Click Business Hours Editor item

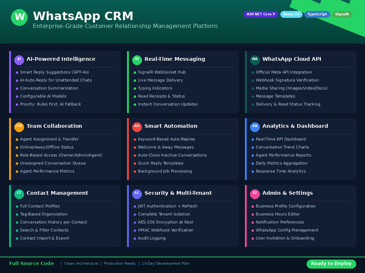click(278, 214)
